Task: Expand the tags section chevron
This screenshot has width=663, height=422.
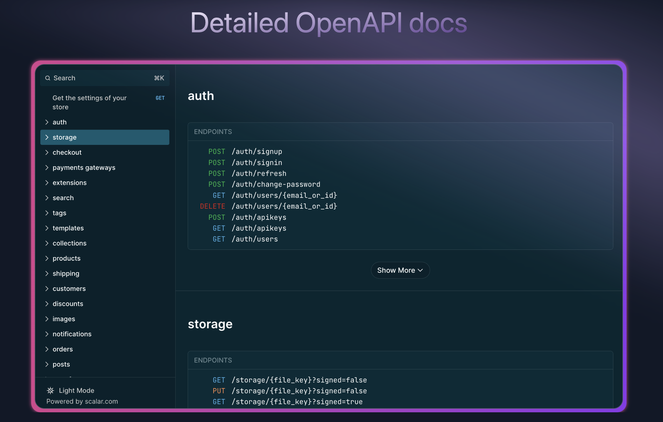Action: tap(47, 213)
